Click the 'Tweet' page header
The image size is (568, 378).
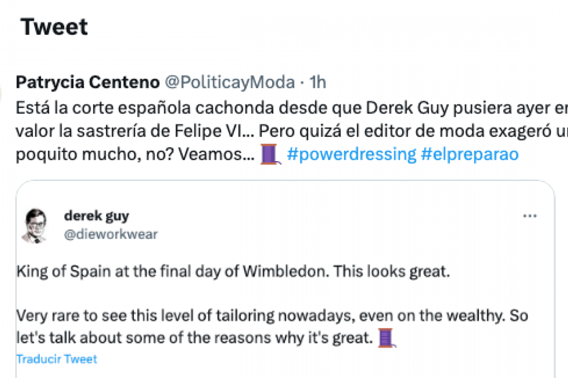pos(54,27)
